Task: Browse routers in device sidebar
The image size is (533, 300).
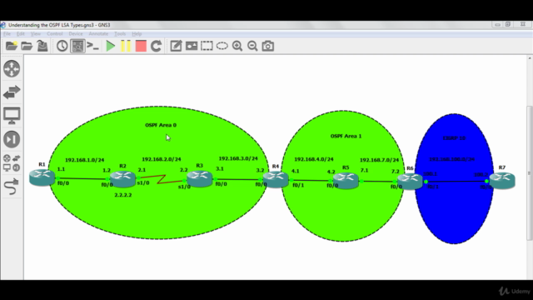Action: pos(12,68)
